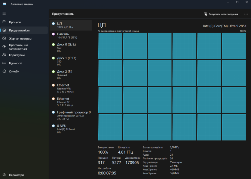Open Параметри at the sidebar bottom

24,175
